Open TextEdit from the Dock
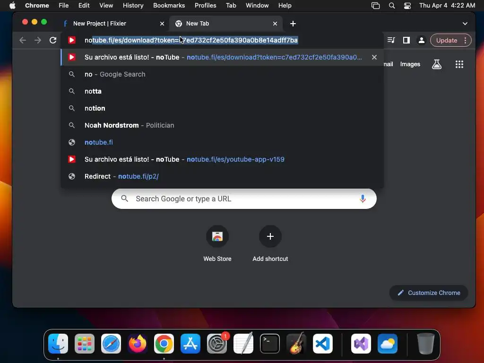This screenshot has width=484, height=363. 243,344
